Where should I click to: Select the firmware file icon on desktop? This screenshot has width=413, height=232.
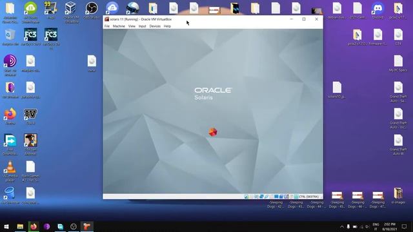point(378,37)
